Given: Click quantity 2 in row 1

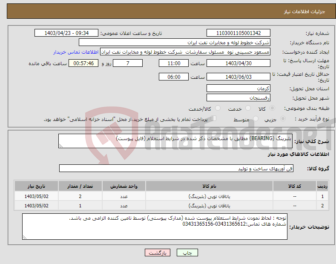Looking at the screenshot, I should point(80,196).
